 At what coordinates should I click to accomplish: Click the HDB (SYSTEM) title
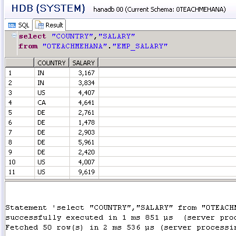[x=48, y=9]
